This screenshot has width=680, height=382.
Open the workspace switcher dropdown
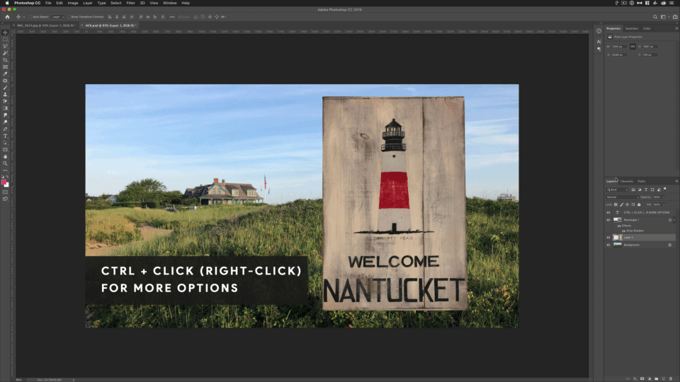click(664, 17)
